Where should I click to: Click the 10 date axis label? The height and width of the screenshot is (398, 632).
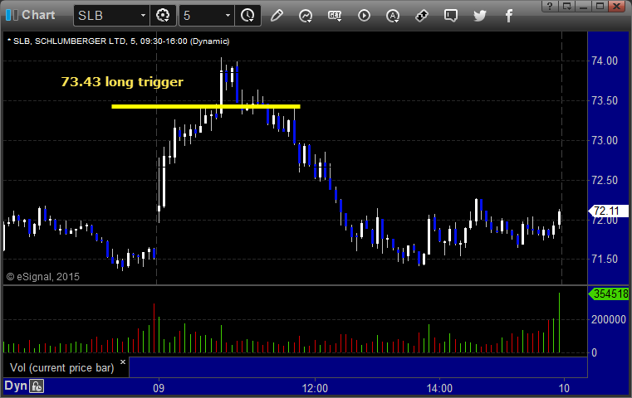coord(564,388)
